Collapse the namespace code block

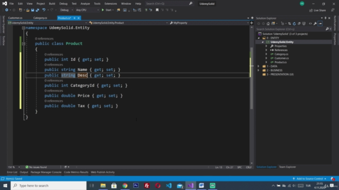click(23, 28)
